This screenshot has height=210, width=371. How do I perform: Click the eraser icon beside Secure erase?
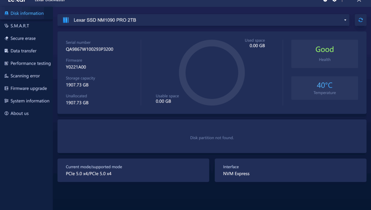6,38
